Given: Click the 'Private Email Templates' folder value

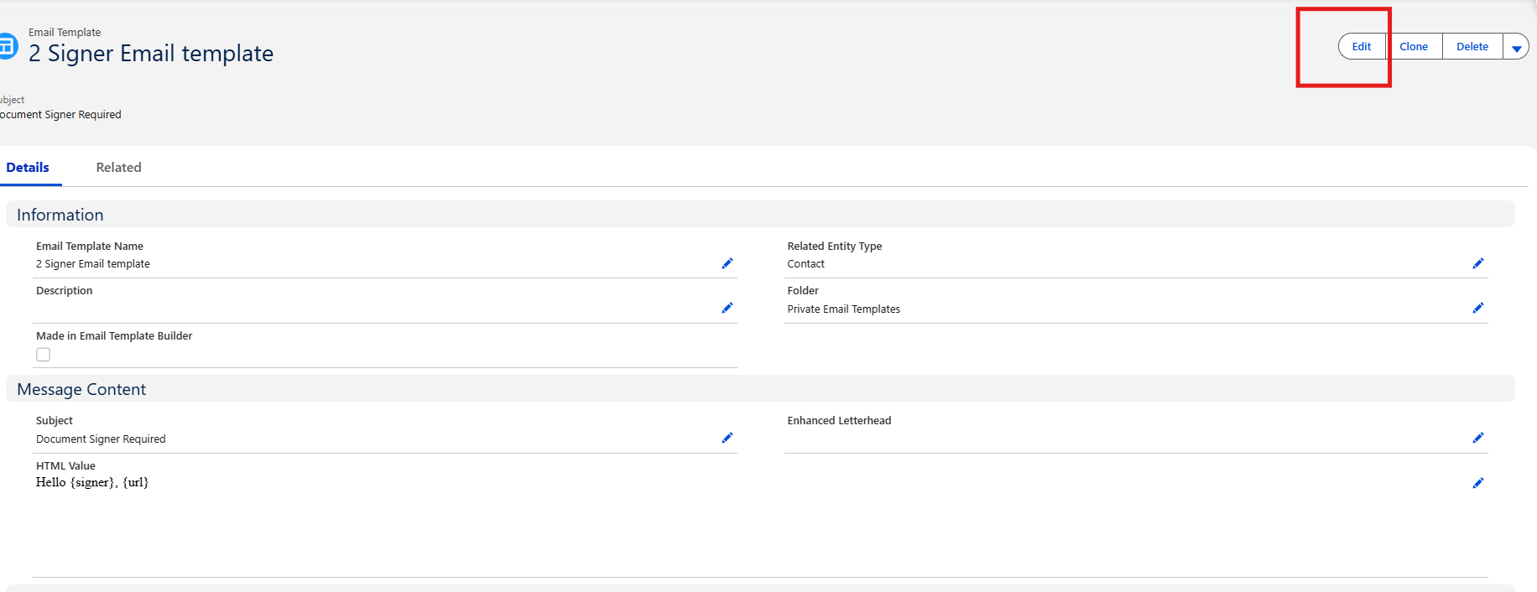Looking at the screenshot, I should [844, 309].
